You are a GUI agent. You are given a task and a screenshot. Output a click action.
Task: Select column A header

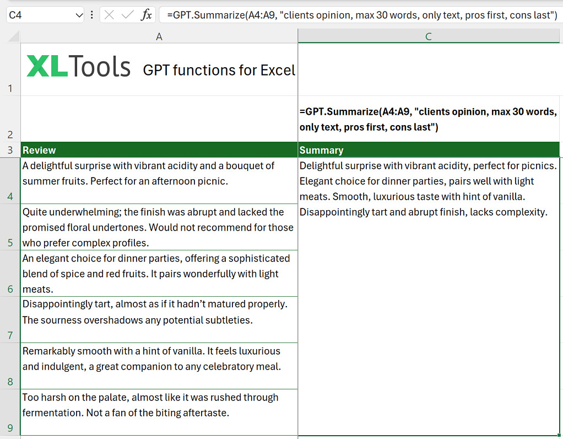pyautogui.click(x=159, y=36)
